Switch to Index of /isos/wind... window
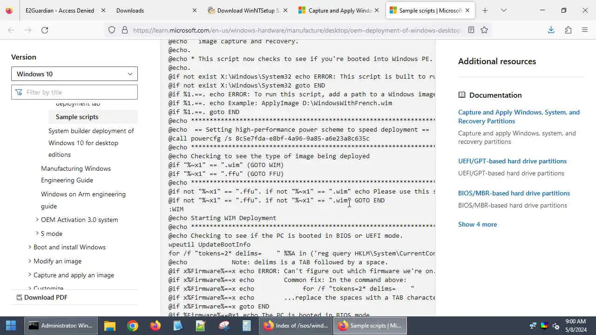596x335 pixels. point(296,326)
